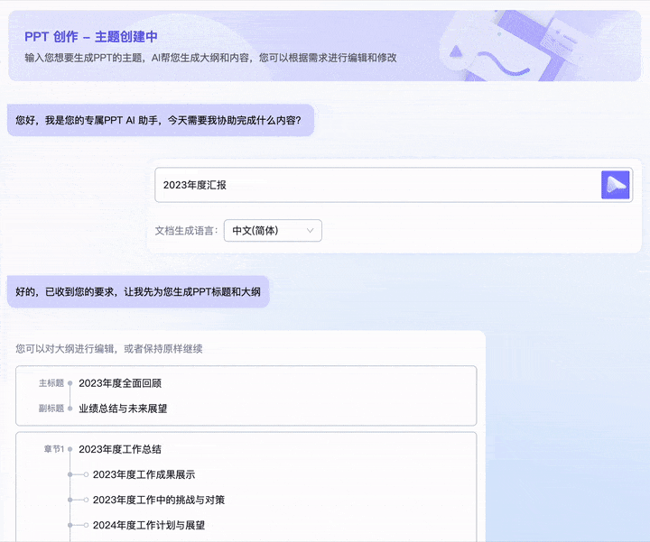Click the banner description 输入您想要生成PPT的主题
The width and height of the screenshot is (650, 542).
coord(210,58)
